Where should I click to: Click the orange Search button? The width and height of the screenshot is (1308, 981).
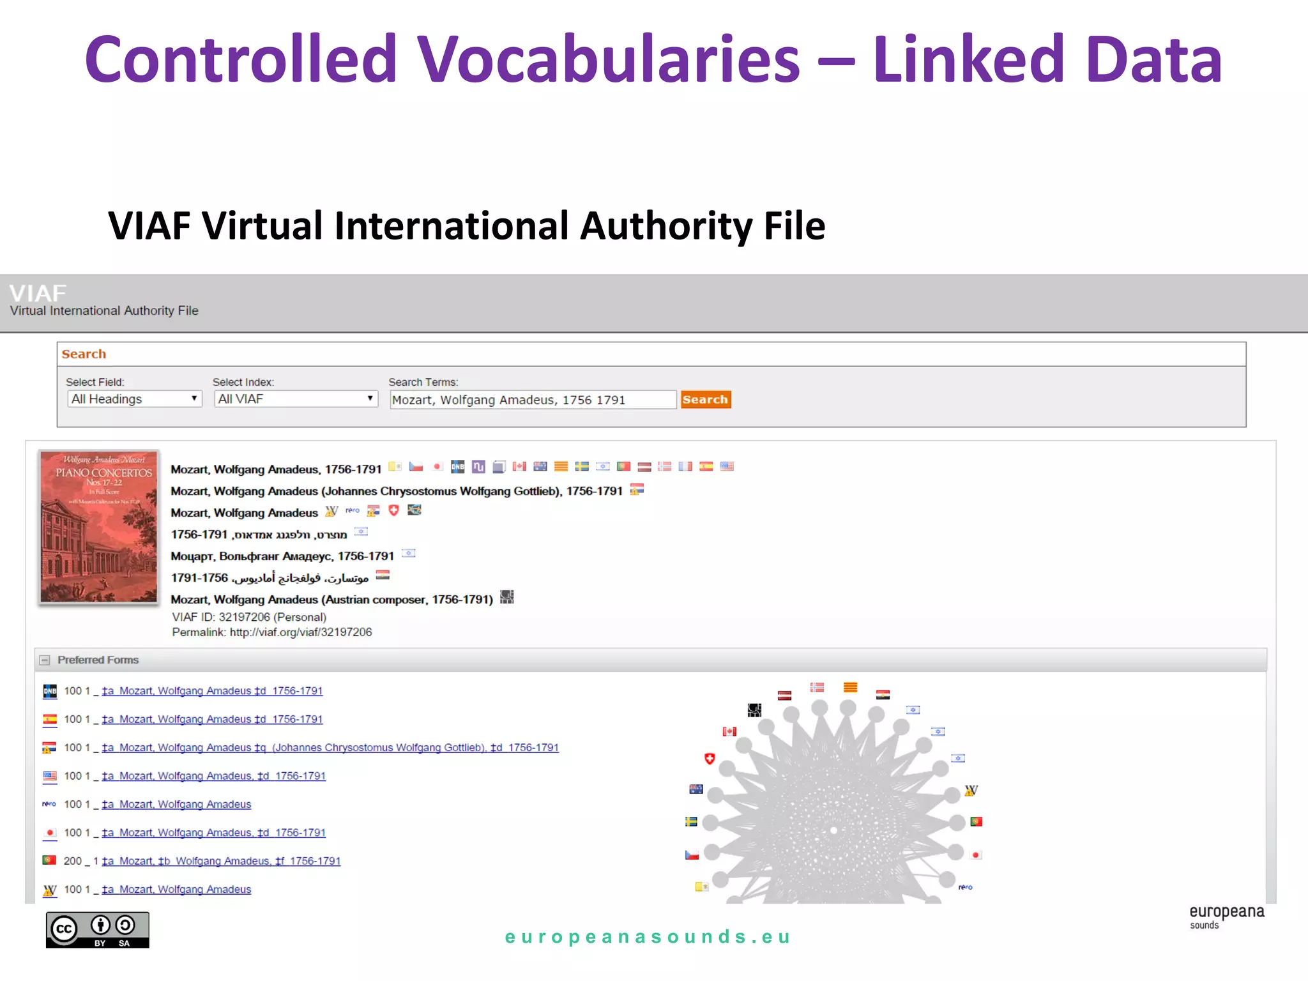[x=706, y=400]
